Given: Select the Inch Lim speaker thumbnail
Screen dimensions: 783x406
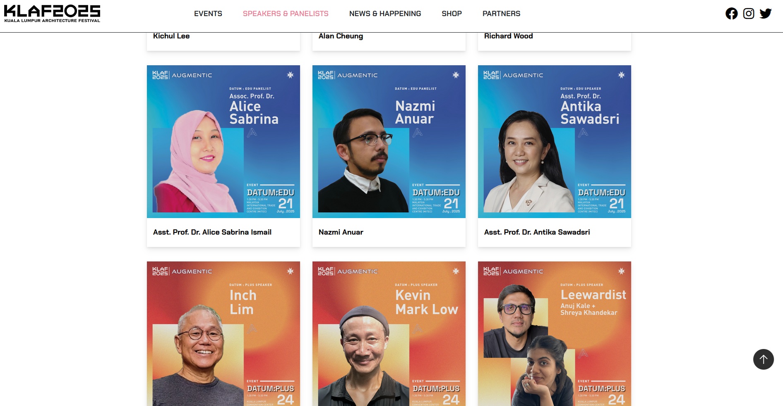Looking at the screenshot, I should tap(223, 334).
